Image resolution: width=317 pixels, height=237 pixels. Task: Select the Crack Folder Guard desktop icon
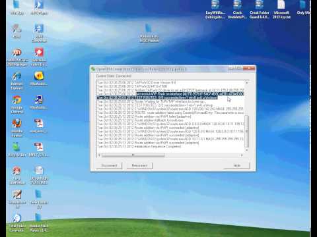click(x=260, y=9)
